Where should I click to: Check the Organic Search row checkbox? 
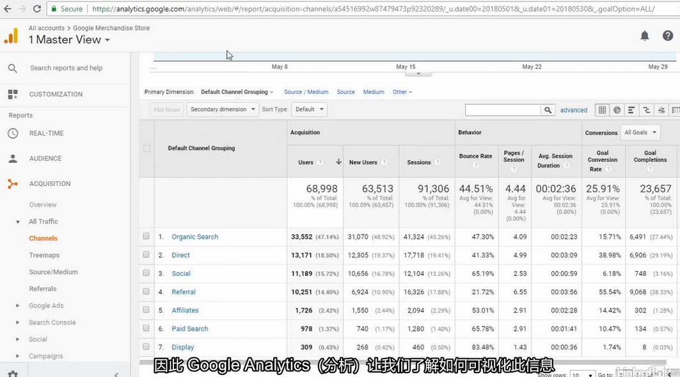point(146,236)
